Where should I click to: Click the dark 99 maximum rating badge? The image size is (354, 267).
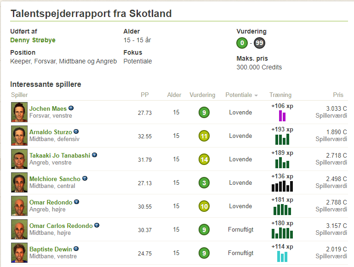click(259, 43)
